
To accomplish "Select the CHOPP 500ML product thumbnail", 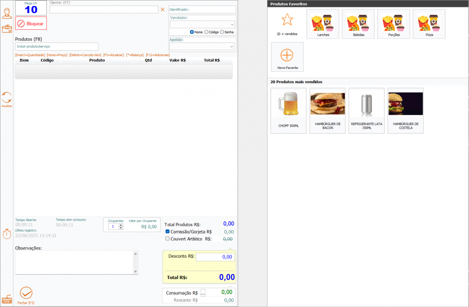I will pyautogui.click(x=289, y=110).
